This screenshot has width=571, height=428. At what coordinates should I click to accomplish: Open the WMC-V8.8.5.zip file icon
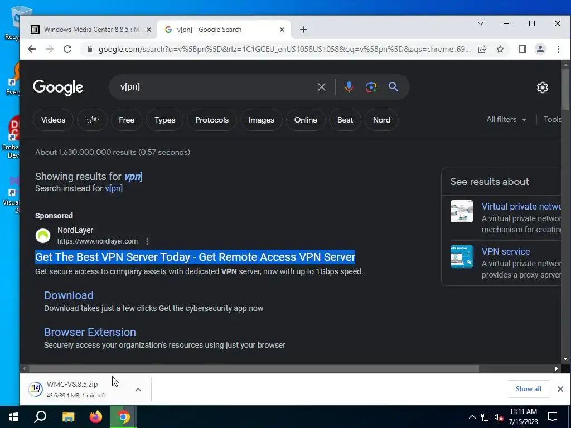pos(36,389)
